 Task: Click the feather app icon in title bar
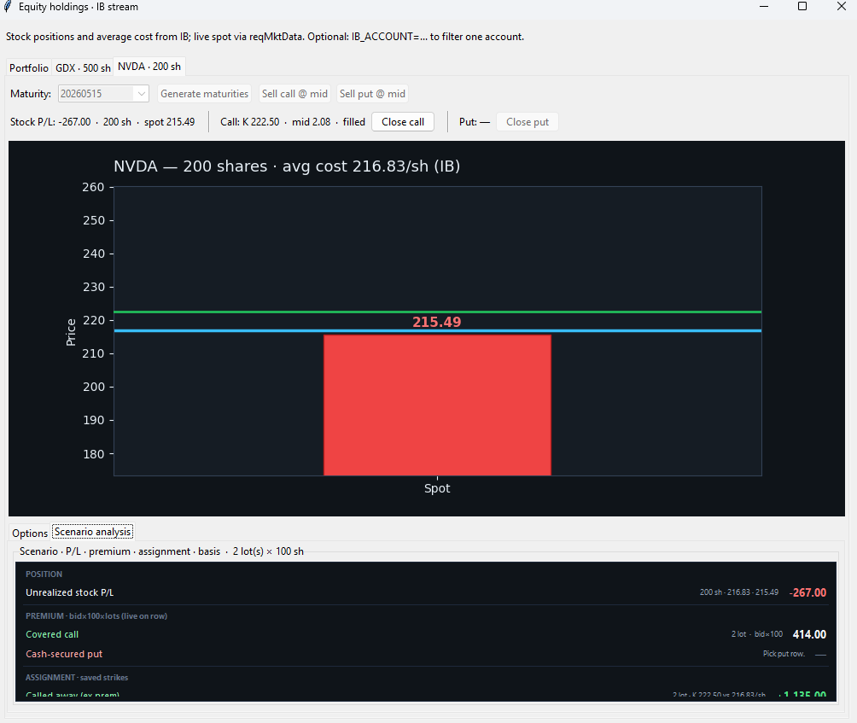click(x=8, y=7)
